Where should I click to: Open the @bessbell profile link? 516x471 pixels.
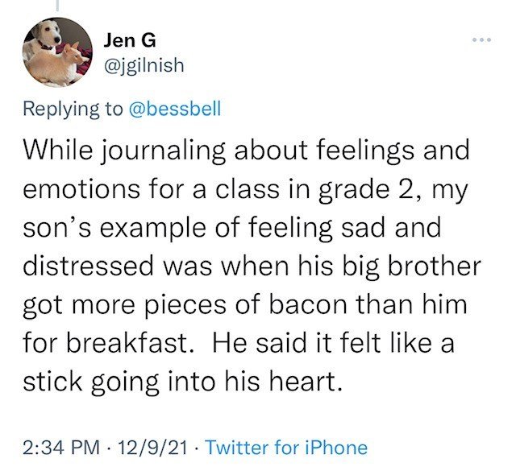coord(175,109)
